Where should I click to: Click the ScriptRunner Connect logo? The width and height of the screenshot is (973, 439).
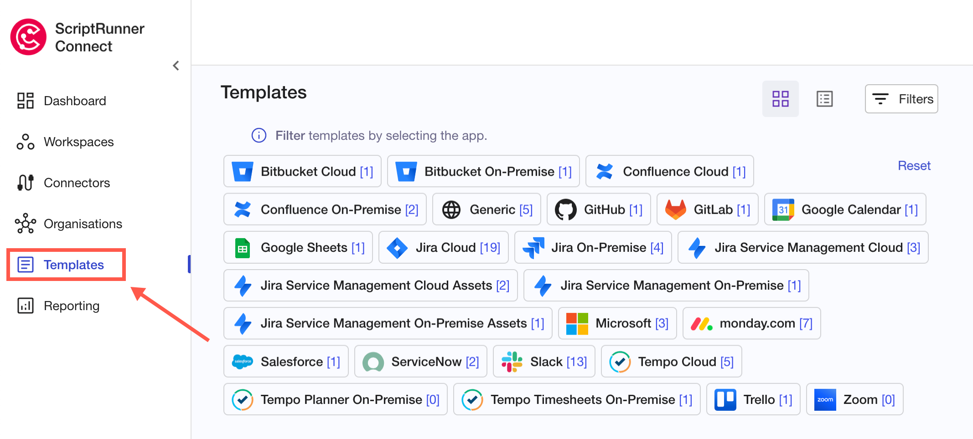pyautogui.click(x=77, y=37)
